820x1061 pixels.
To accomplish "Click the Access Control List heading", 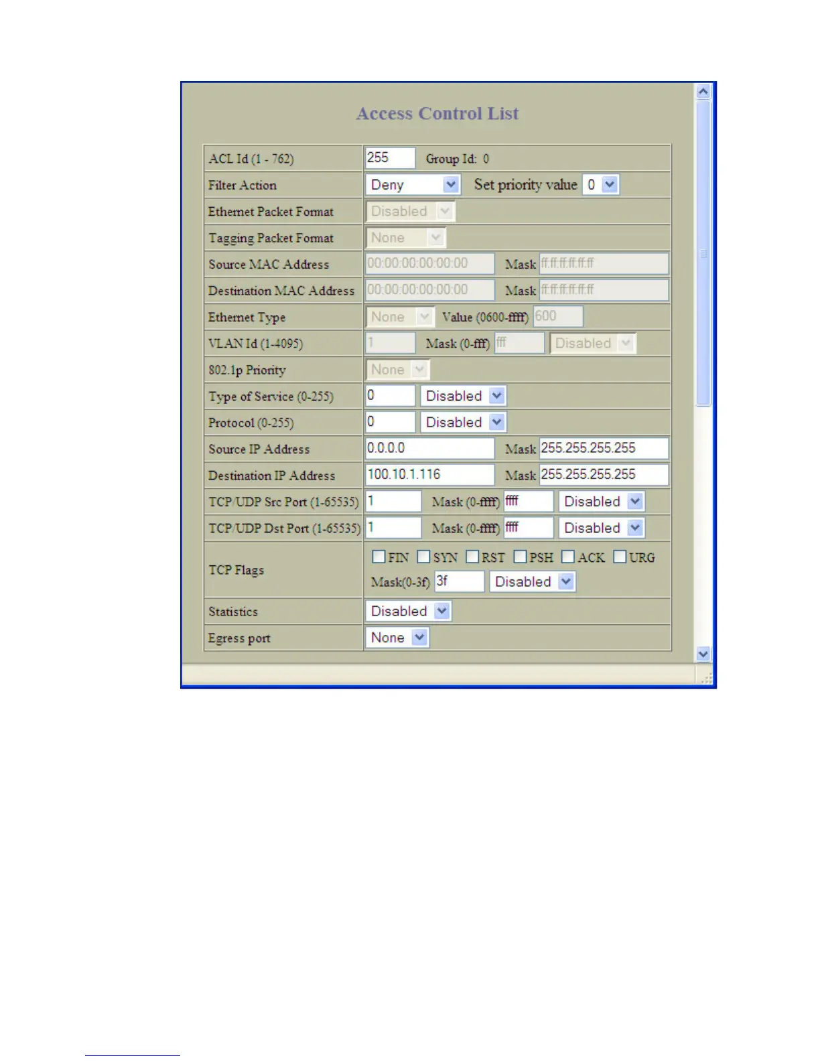I will [437, 113].
